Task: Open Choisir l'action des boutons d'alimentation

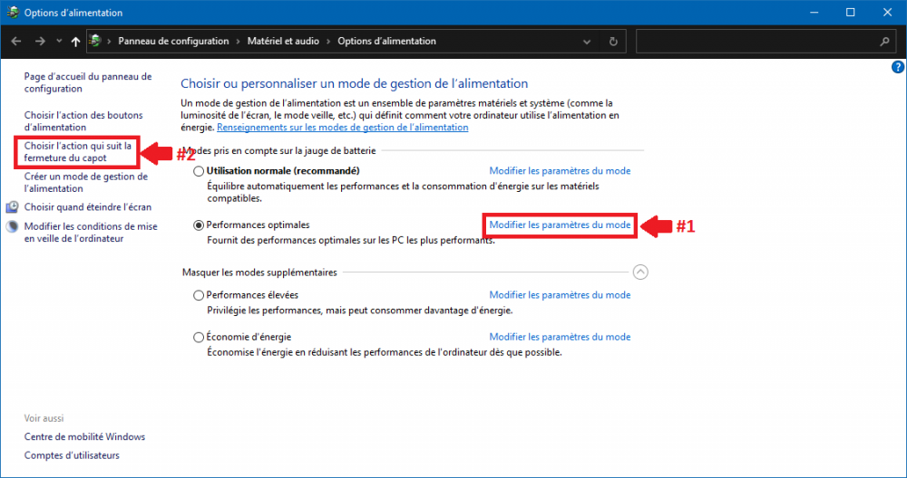Action: pos(83,121)
